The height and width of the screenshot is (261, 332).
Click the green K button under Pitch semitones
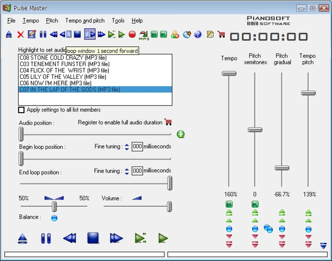point(255,204)
